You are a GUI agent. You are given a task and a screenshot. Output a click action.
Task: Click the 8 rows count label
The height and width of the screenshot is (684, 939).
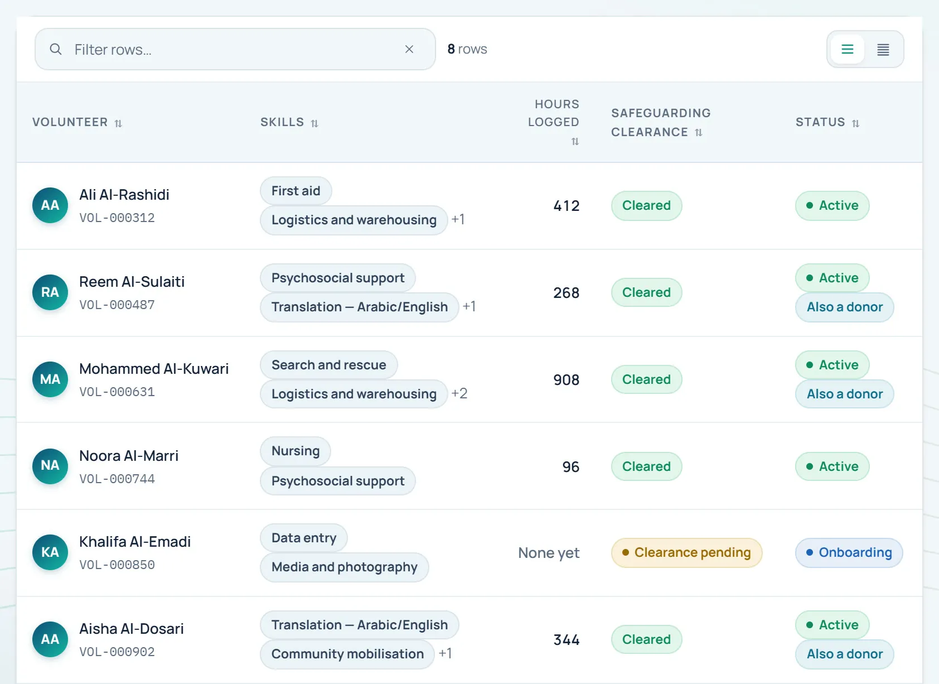467,49
